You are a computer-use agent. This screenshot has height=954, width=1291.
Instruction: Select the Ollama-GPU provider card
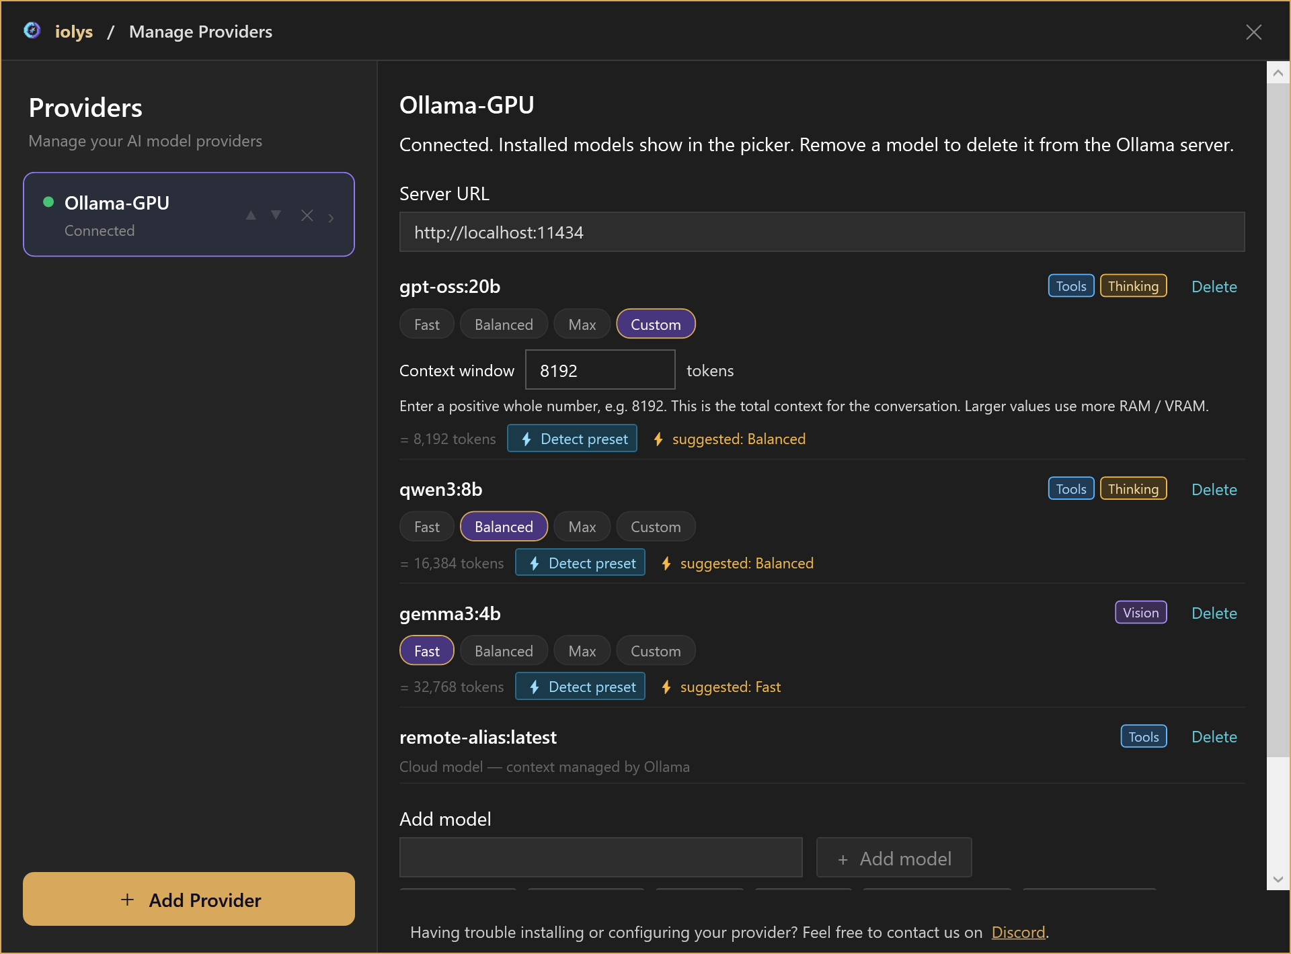tap(189, 214)
